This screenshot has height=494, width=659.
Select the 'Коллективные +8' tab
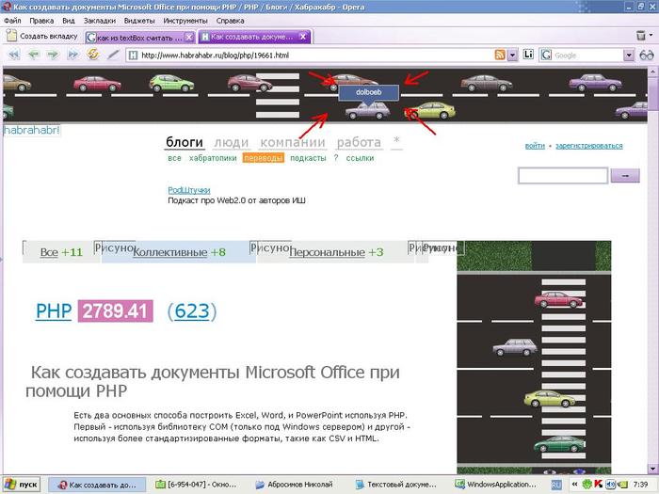pyautogui.click(x=180, y=252)
